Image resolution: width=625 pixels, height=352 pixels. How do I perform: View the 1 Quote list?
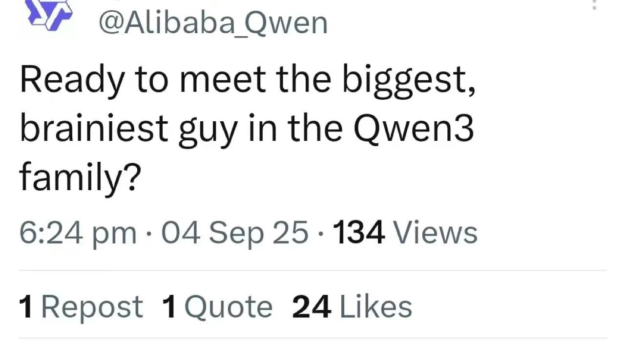(217, 308)
